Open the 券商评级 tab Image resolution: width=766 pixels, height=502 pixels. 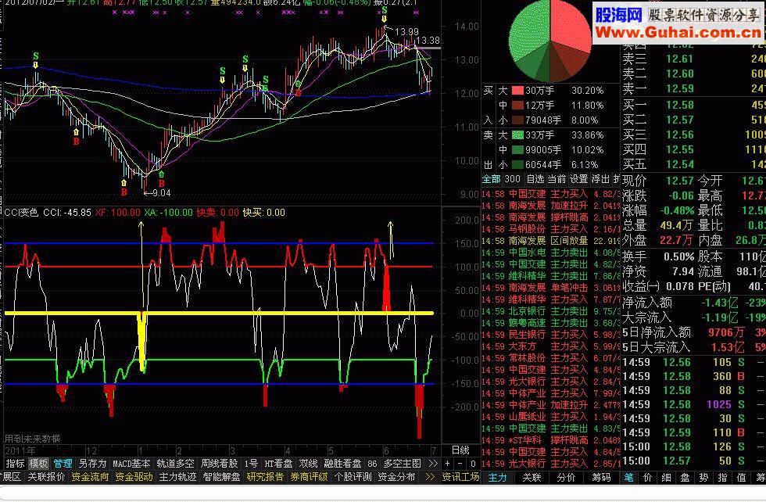(310, 476)
